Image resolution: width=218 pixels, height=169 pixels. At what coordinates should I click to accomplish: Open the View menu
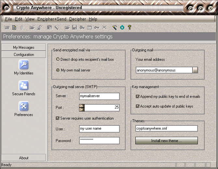point(30,19)
